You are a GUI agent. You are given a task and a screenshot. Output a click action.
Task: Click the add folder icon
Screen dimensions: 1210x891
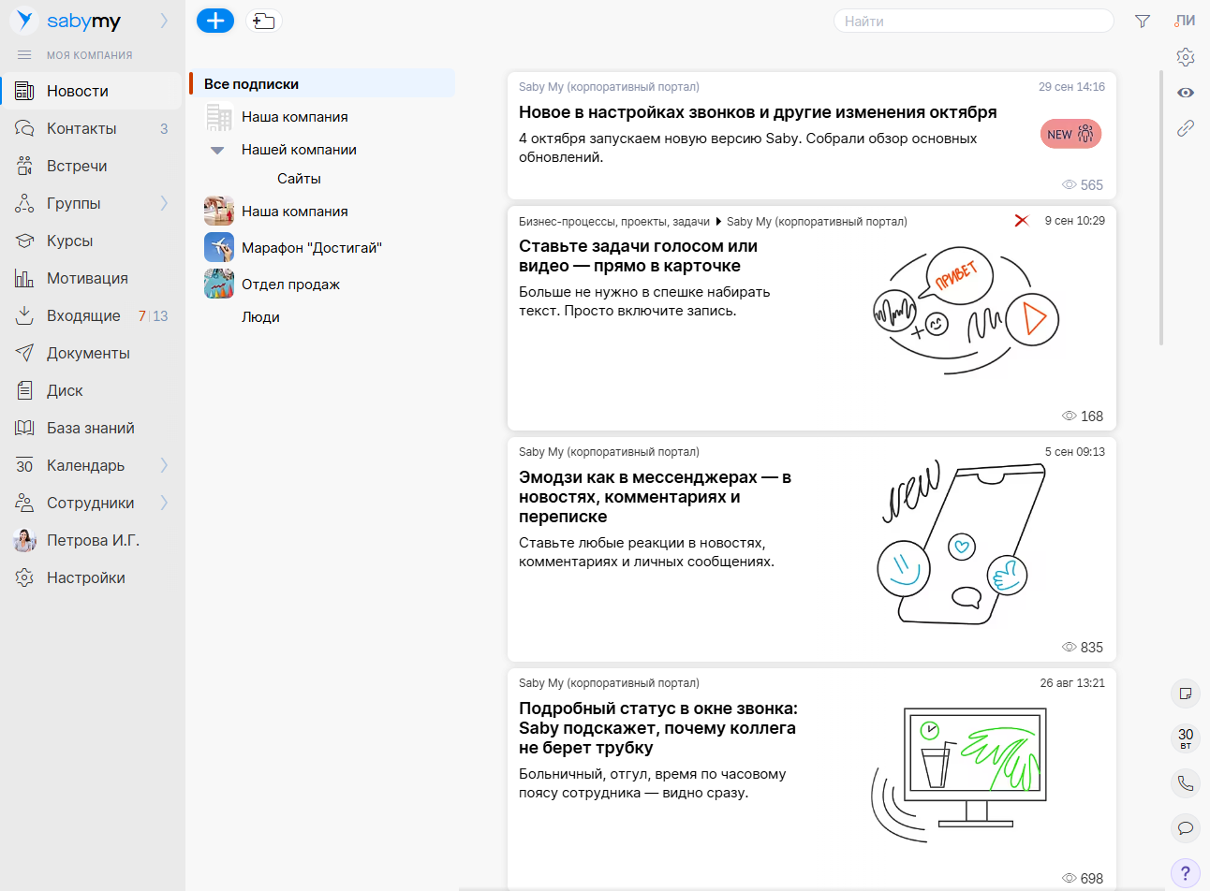coord(264,21)
